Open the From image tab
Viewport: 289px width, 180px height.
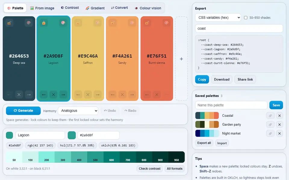tap(42, 8)
